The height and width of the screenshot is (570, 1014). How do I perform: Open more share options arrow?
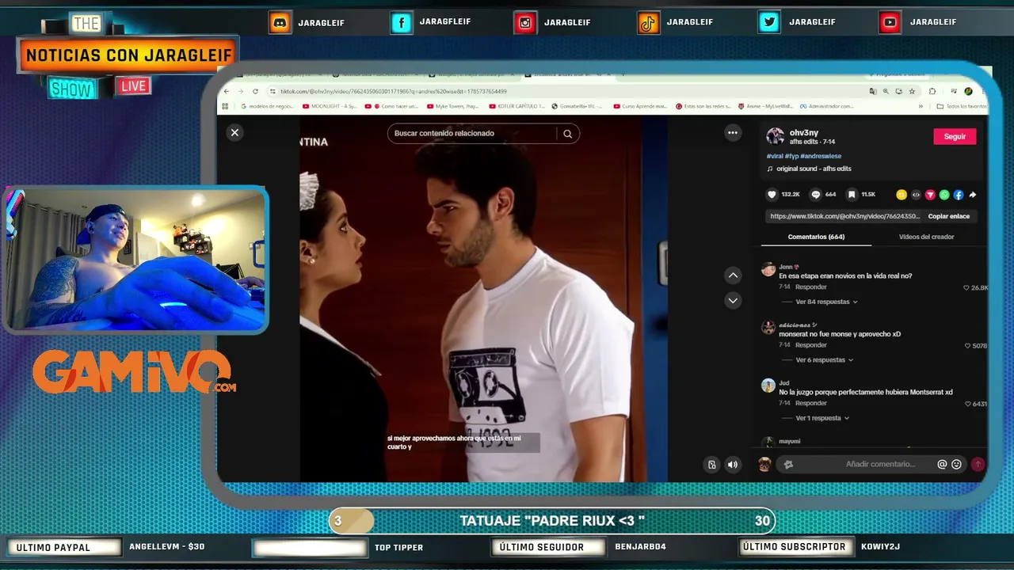tap(973, 195)
